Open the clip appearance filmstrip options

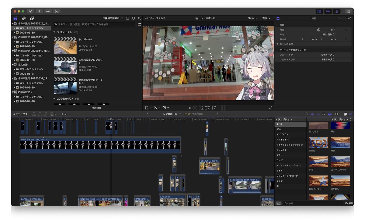click(x=134, y=18)
